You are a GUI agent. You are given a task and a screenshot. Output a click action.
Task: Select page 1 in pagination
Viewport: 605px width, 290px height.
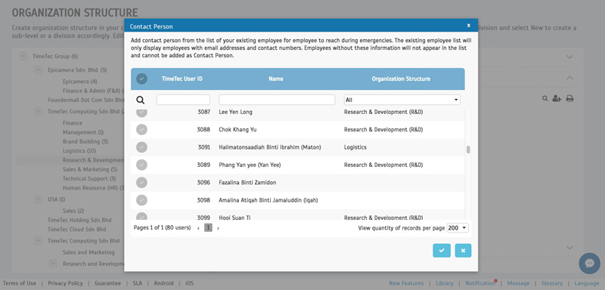209,228
